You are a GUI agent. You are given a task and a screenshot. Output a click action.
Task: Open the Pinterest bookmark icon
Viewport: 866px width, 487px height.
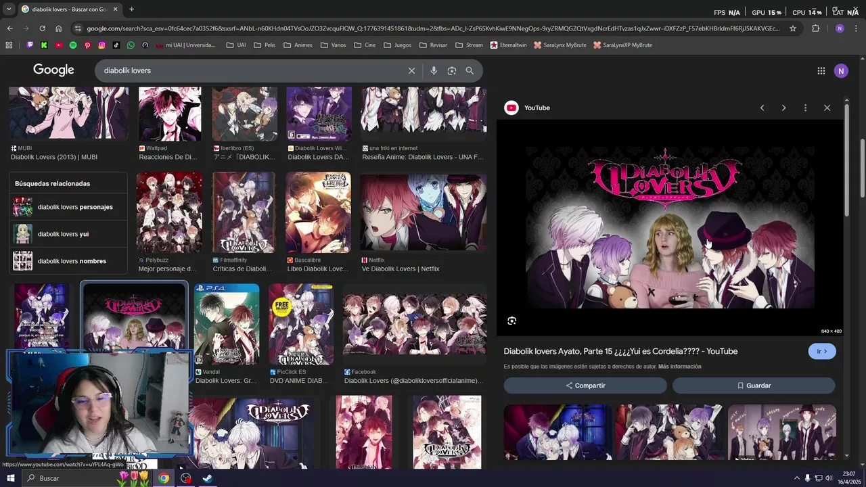coord(87,45)
